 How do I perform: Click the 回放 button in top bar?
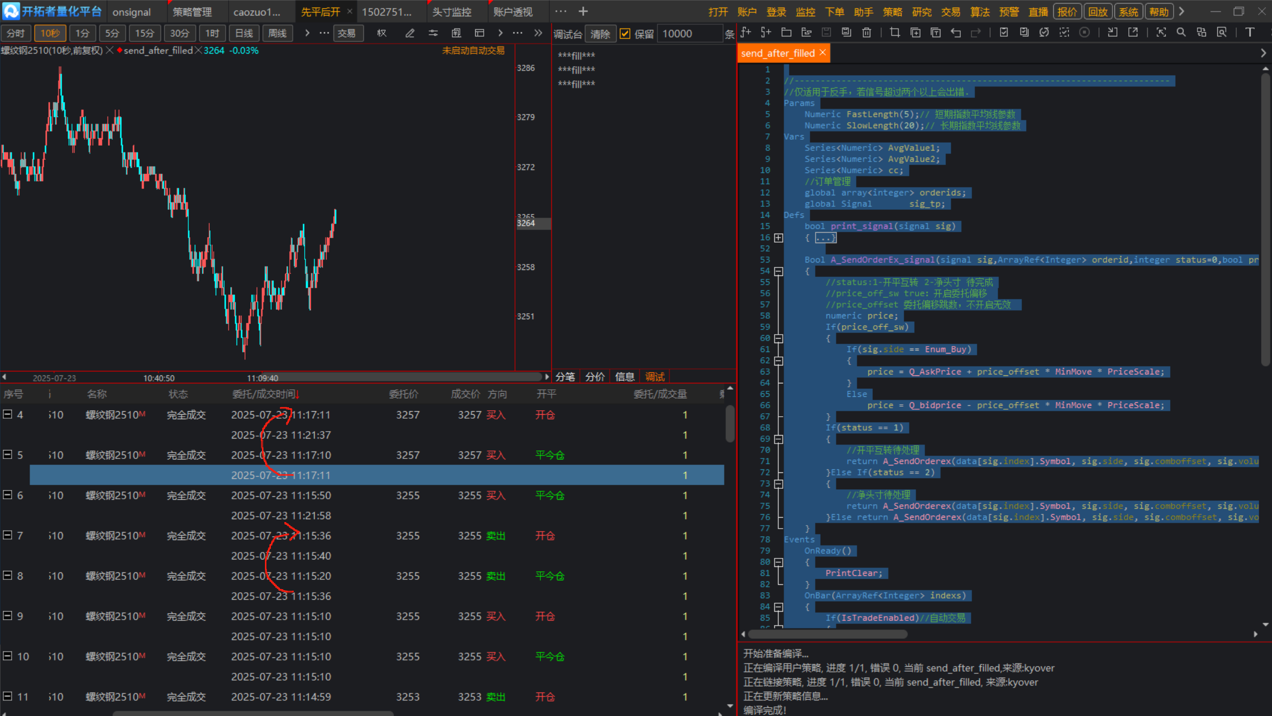(1098, 11)
